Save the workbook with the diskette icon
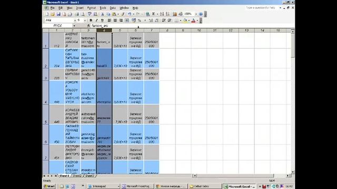The image size is (337, 189). click(x=58, y=14)
